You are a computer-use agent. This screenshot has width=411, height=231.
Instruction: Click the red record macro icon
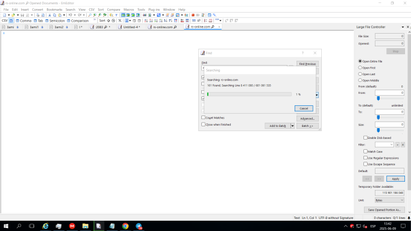(193, 15)
